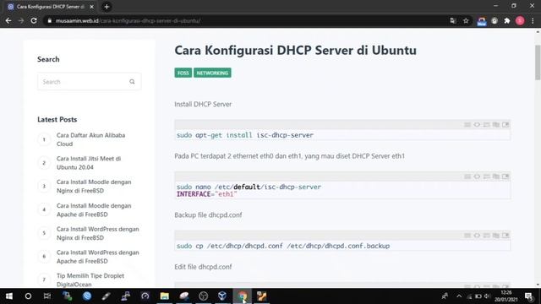Click the Cara Konfigurasi DHCP Server di Ubuntu heading
This screenshot has height=304, width=541.
click(x=295, y=51)
